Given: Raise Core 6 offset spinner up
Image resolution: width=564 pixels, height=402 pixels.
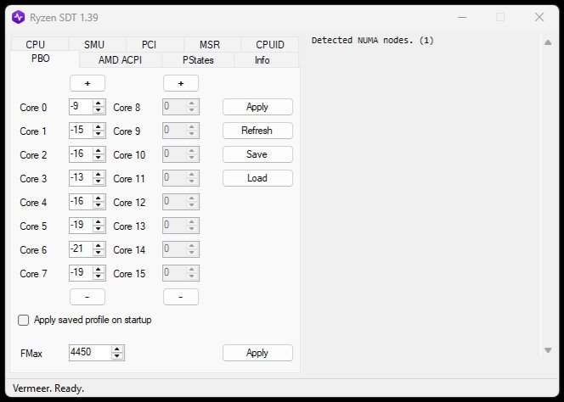Looking at the screenshot, I should pyautogui.click(x=99, y=245).
